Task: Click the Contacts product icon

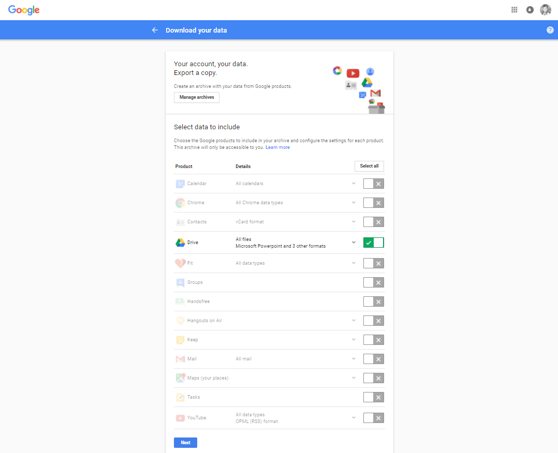Action: click(181, 222)
